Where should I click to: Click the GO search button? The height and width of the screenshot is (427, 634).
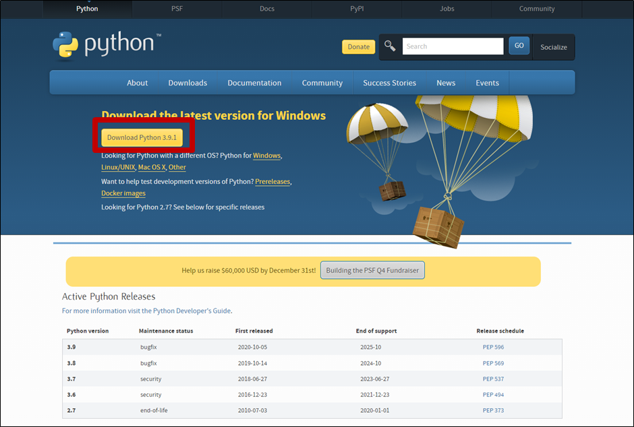point(519,46)
